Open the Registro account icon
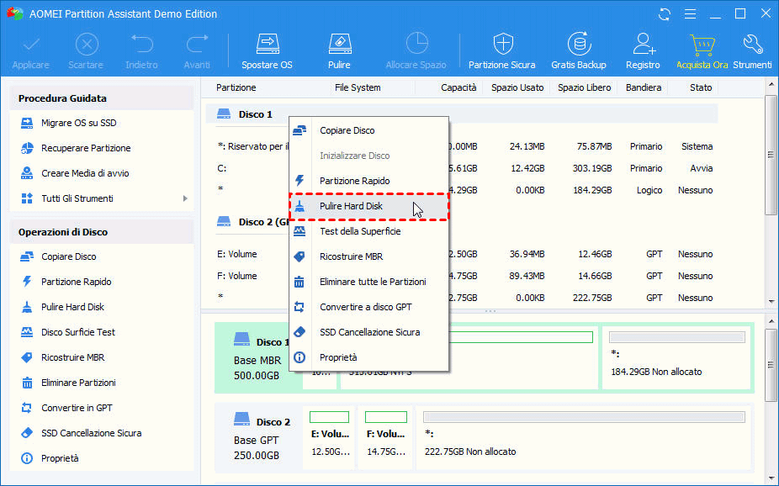This screenshot has width=779, height=486. point(643,51)
